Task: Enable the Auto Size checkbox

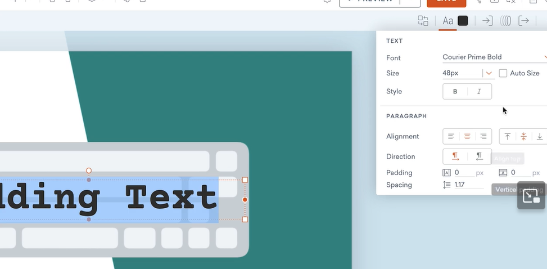Action: [x=503, y=73]
